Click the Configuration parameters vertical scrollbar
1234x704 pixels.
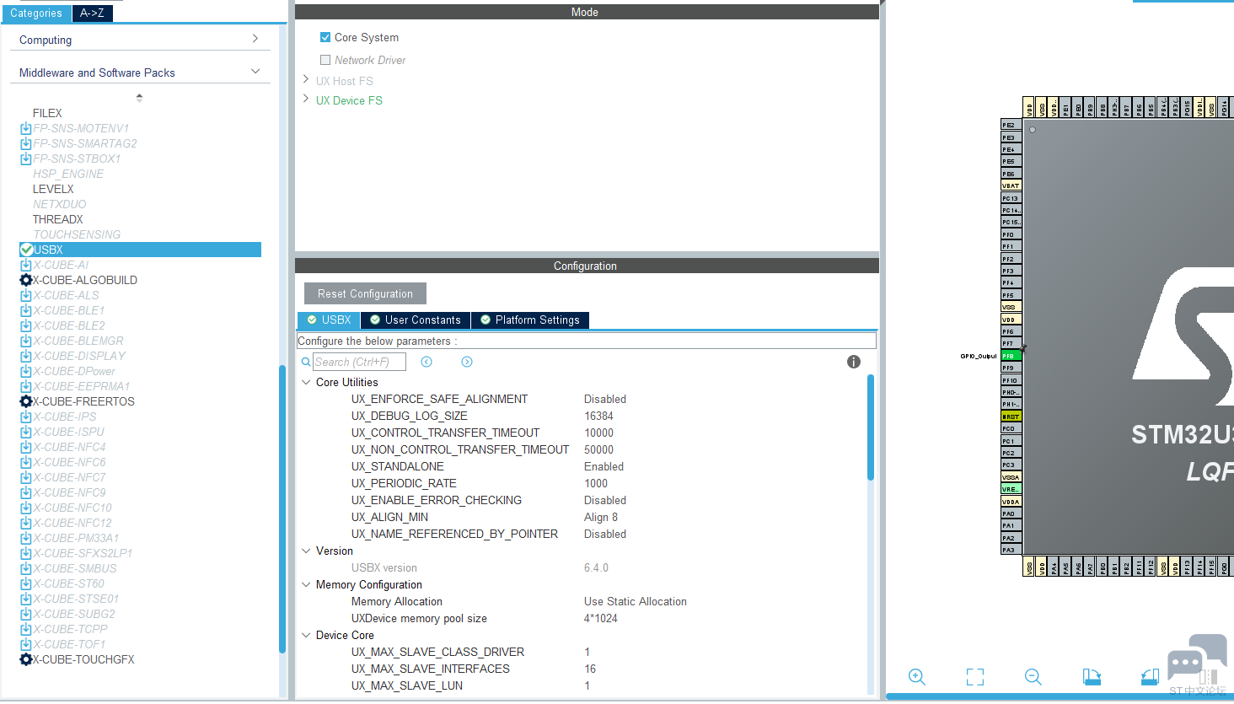point(871,427)
